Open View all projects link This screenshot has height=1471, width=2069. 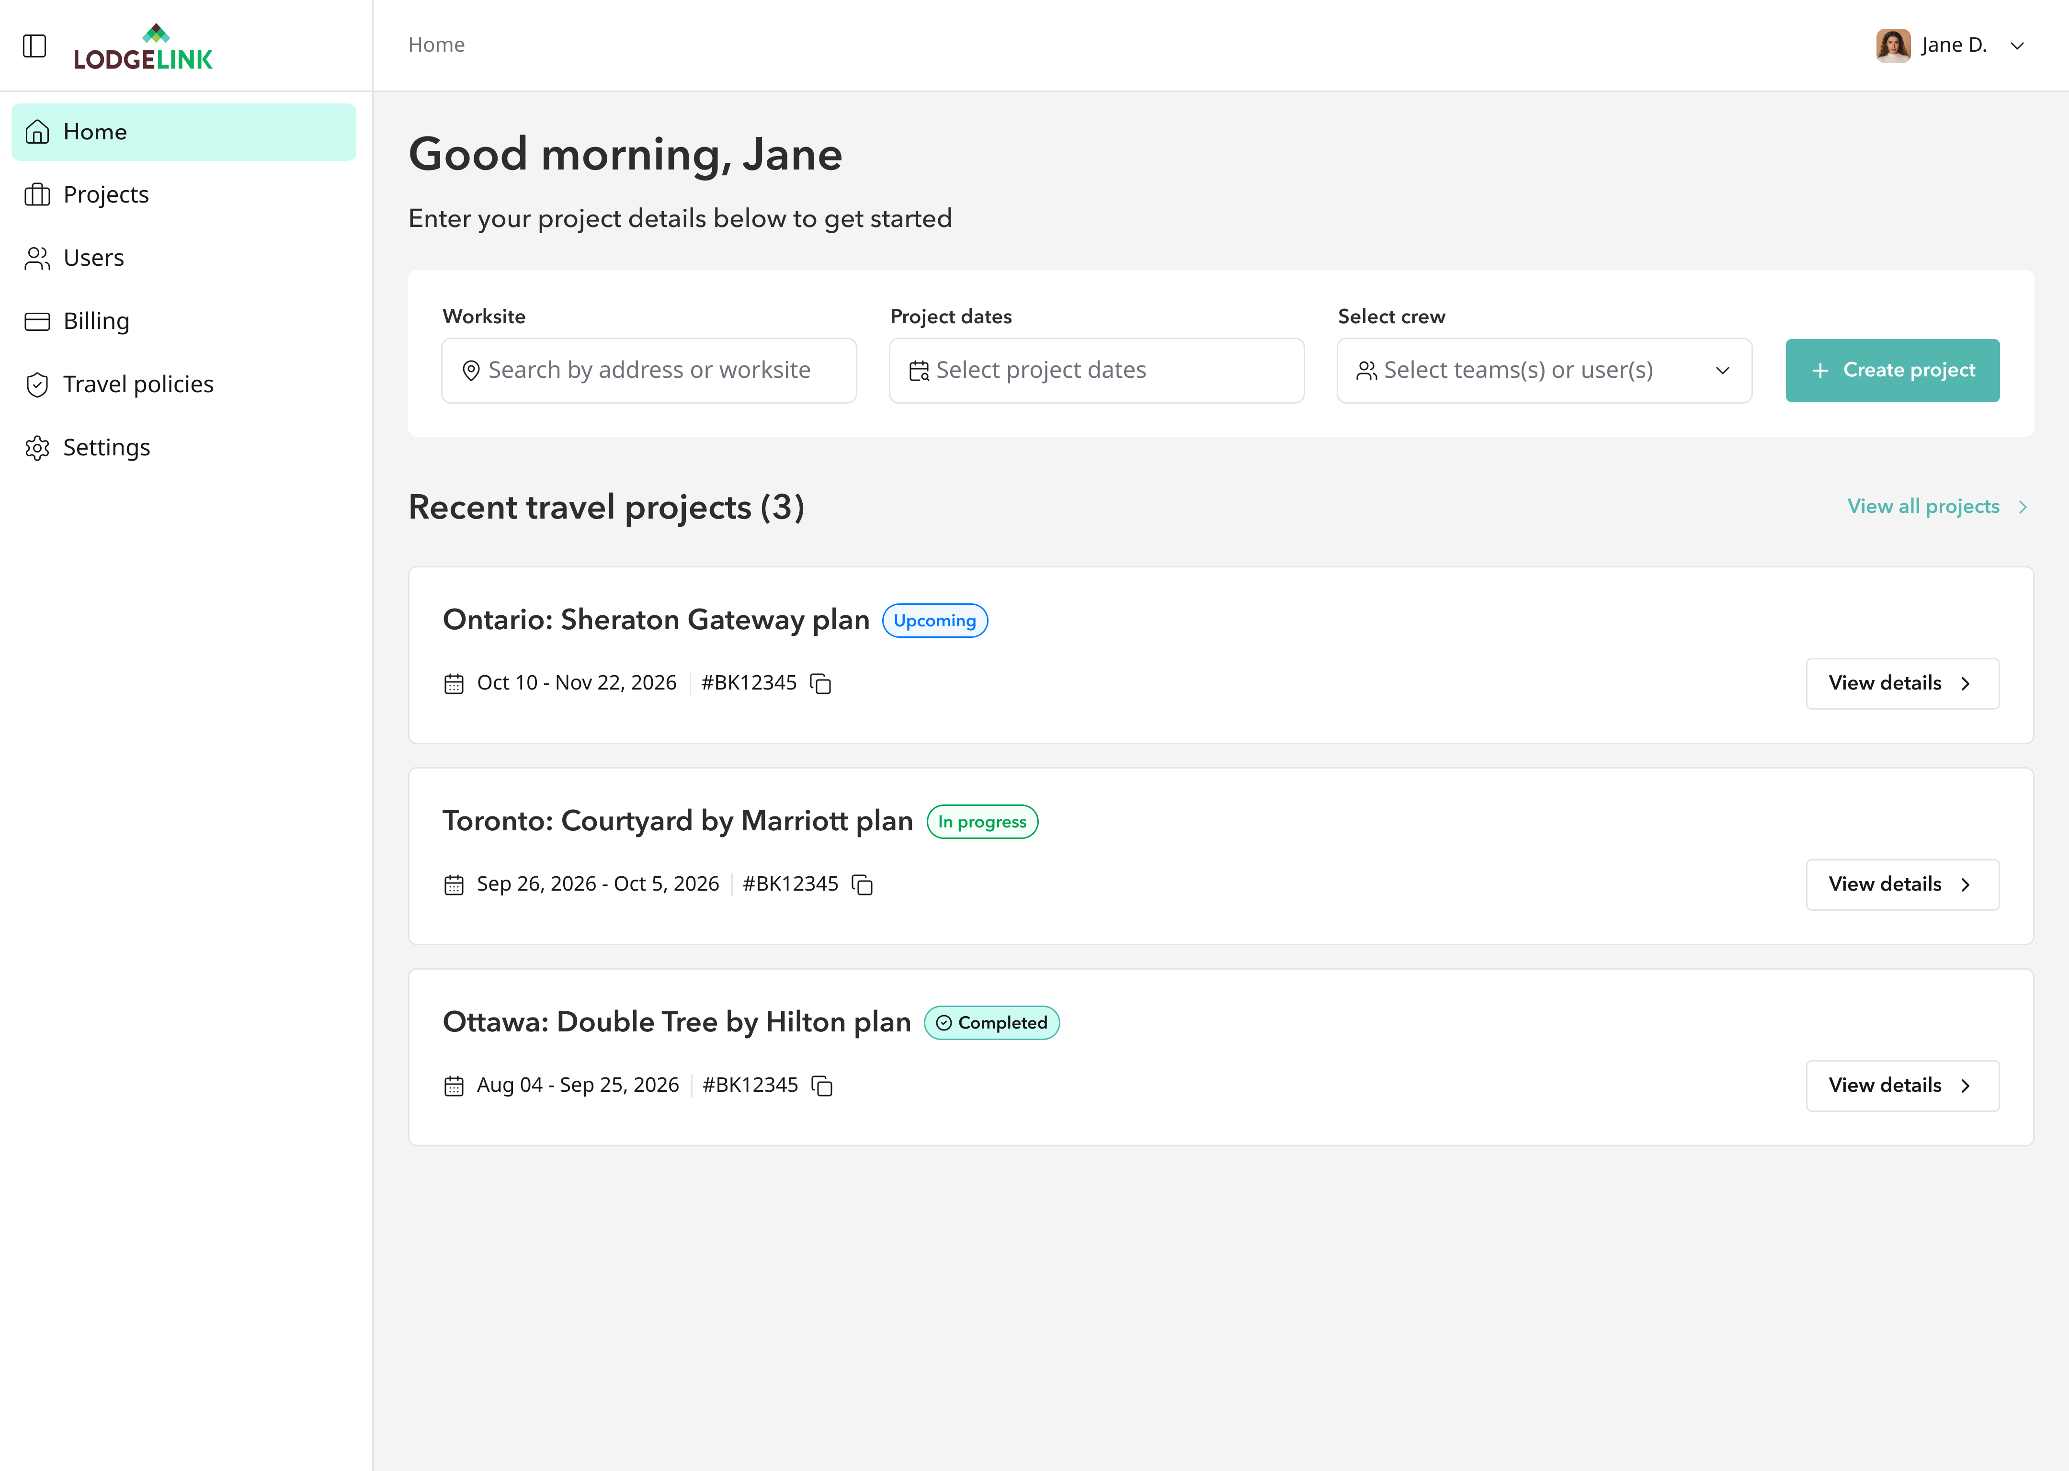click(x=1923, y=506)
